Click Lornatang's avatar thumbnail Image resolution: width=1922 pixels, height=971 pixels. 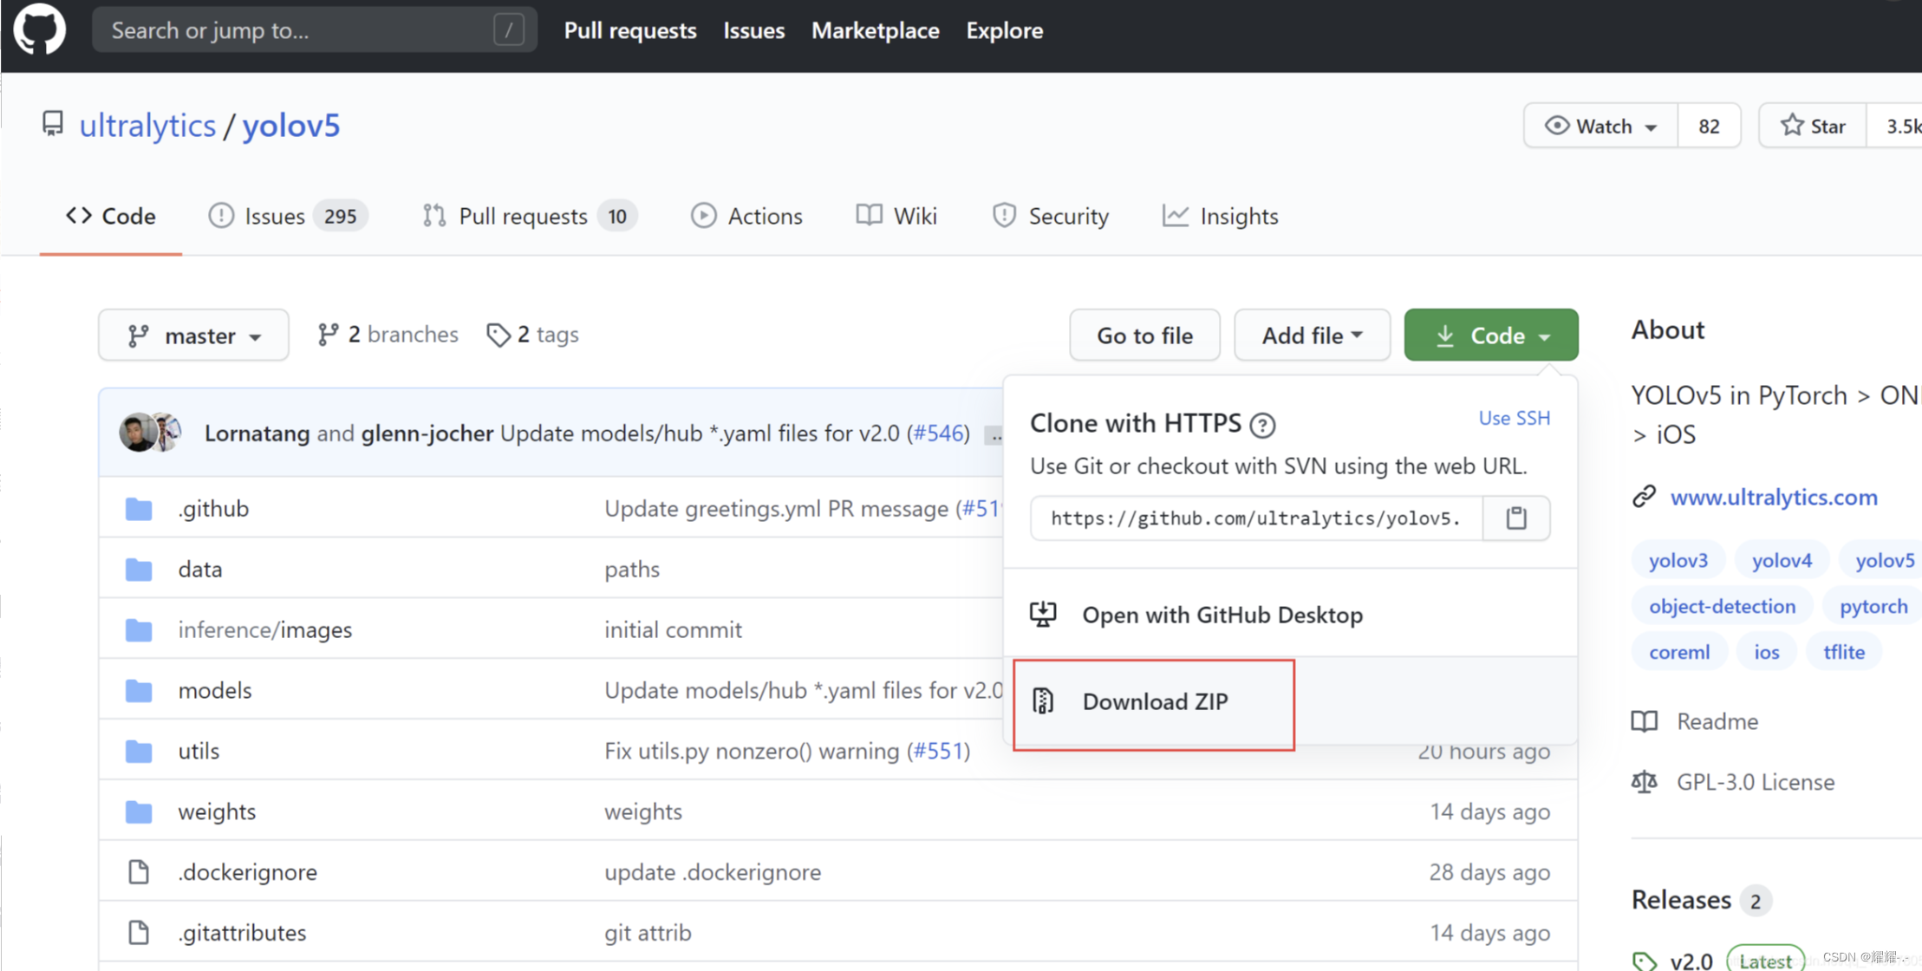pyautogui.click(x=137, y=433)
